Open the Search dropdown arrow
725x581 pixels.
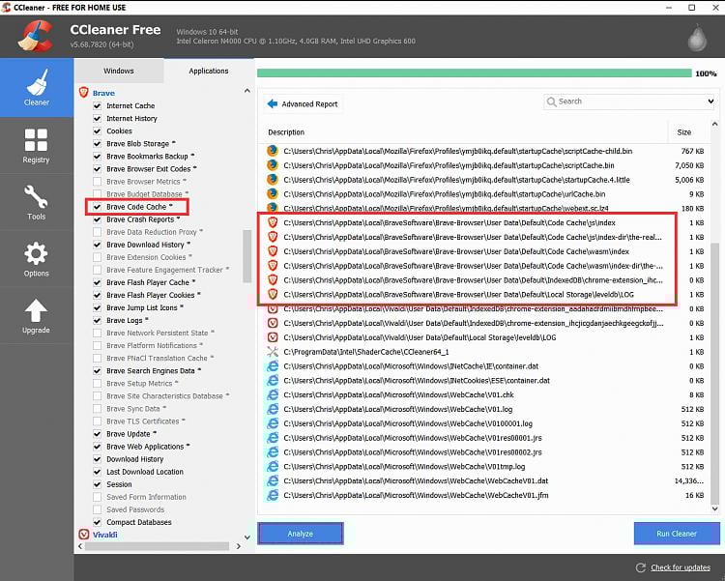pos(710,102)
